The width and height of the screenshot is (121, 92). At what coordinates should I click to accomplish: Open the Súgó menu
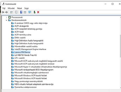click(26, 8)
